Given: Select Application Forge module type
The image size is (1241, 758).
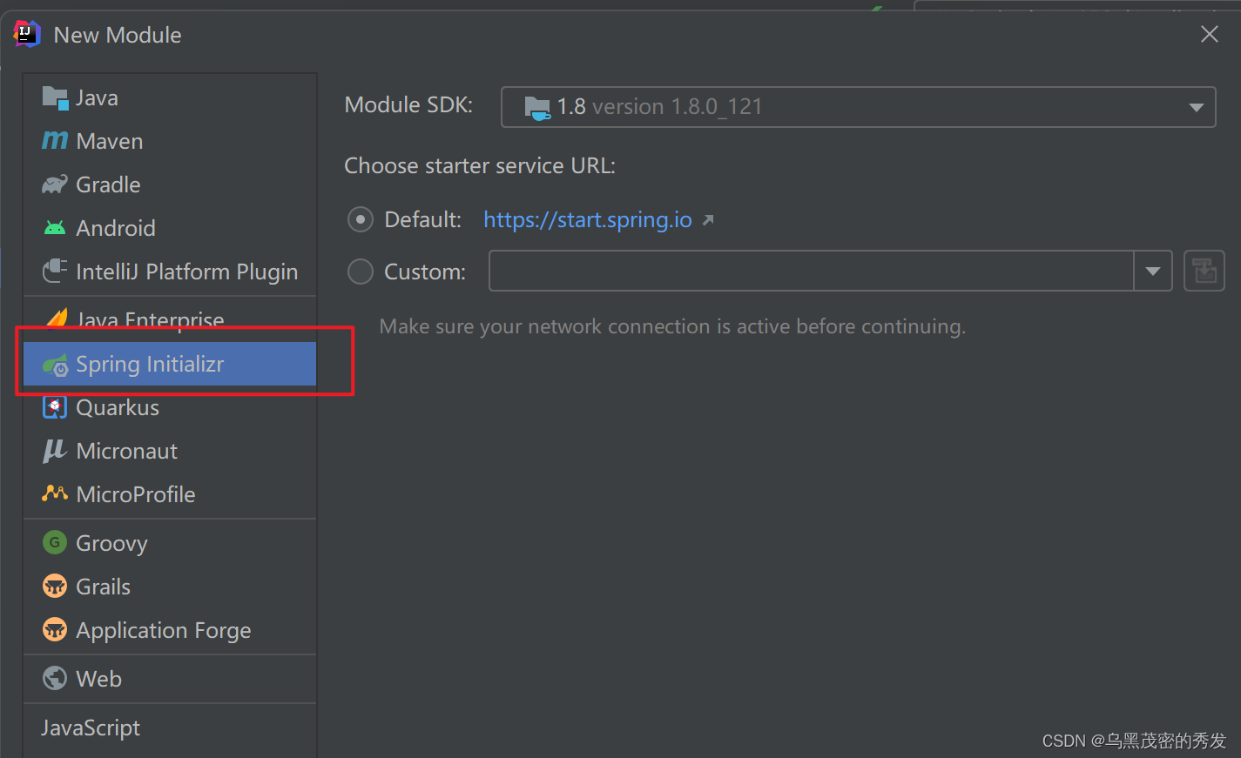Looking at the screenshot, I should tap(170, 630).
